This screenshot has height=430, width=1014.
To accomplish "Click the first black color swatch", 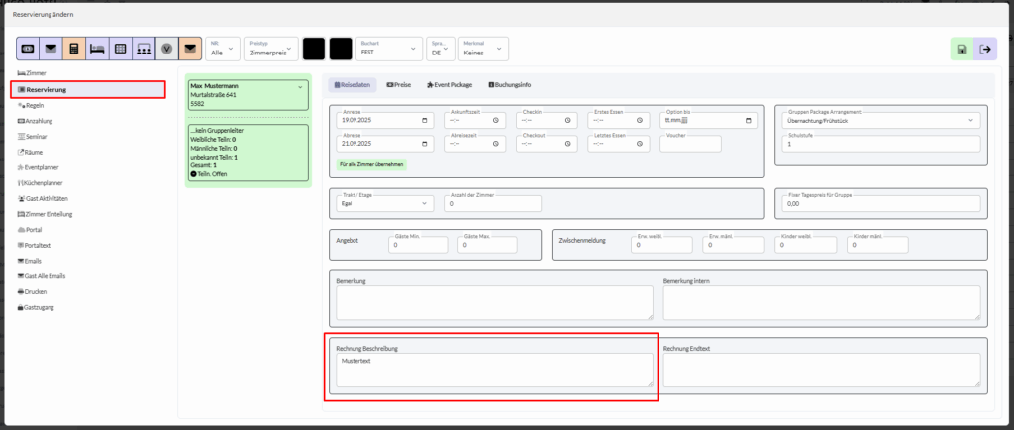I will coord(313,49).
